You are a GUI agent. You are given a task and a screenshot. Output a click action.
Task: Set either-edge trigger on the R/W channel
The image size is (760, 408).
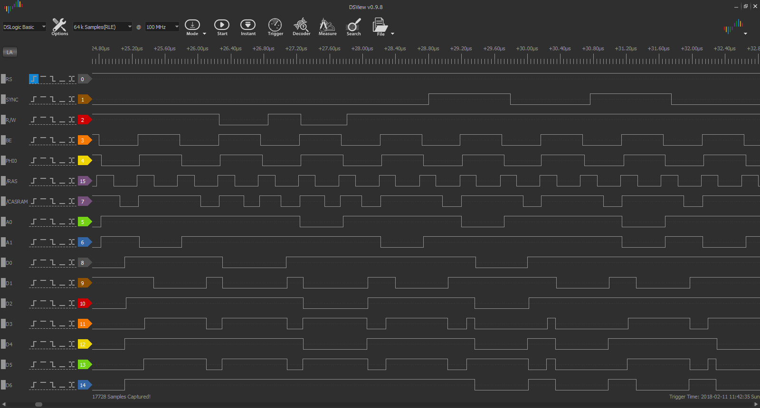72,120
